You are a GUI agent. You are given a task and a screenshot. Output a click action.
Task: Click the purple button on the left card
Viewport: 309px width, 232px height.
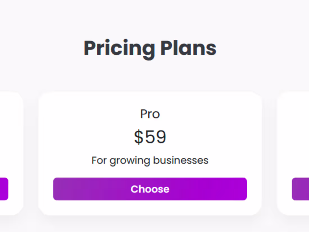point(4,189)
